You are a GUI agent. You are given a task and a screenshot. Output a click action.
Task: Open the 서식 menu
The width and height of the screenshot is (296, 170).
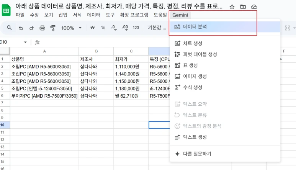[77, 15]
